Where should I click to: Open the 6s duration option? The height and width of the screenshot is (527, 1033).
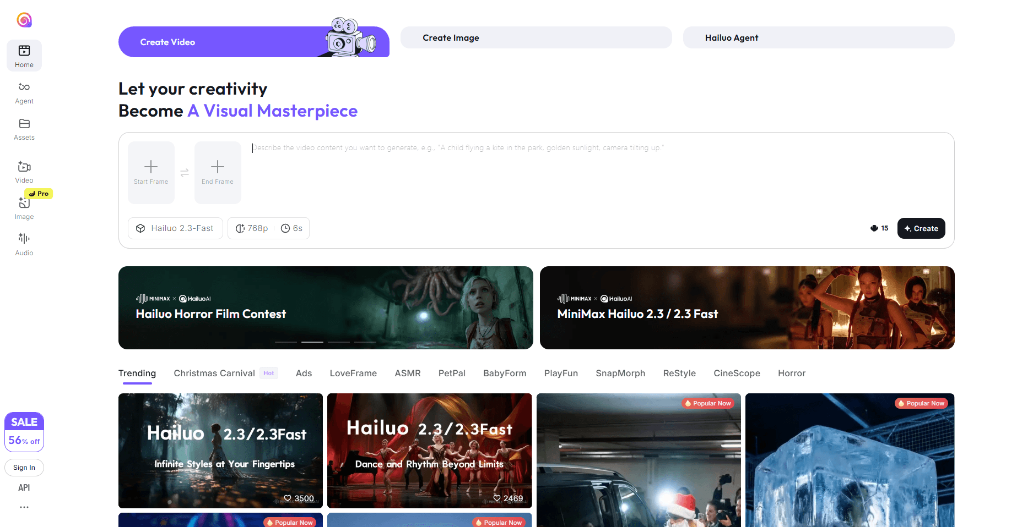pyautogui.click(x=292, y=228)
